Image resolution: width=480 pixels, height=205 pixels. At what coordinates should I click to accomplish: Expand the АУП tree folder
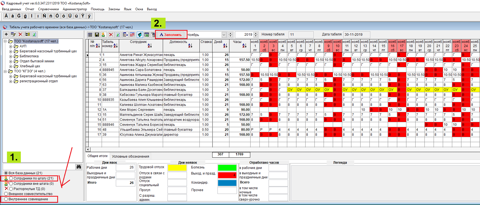pos(11,46)
